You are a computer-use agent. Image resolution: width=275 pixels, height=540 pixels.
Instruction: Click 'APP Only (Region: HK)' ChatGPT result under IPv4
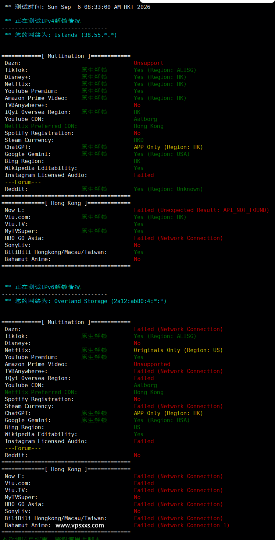tap(168, 147)
